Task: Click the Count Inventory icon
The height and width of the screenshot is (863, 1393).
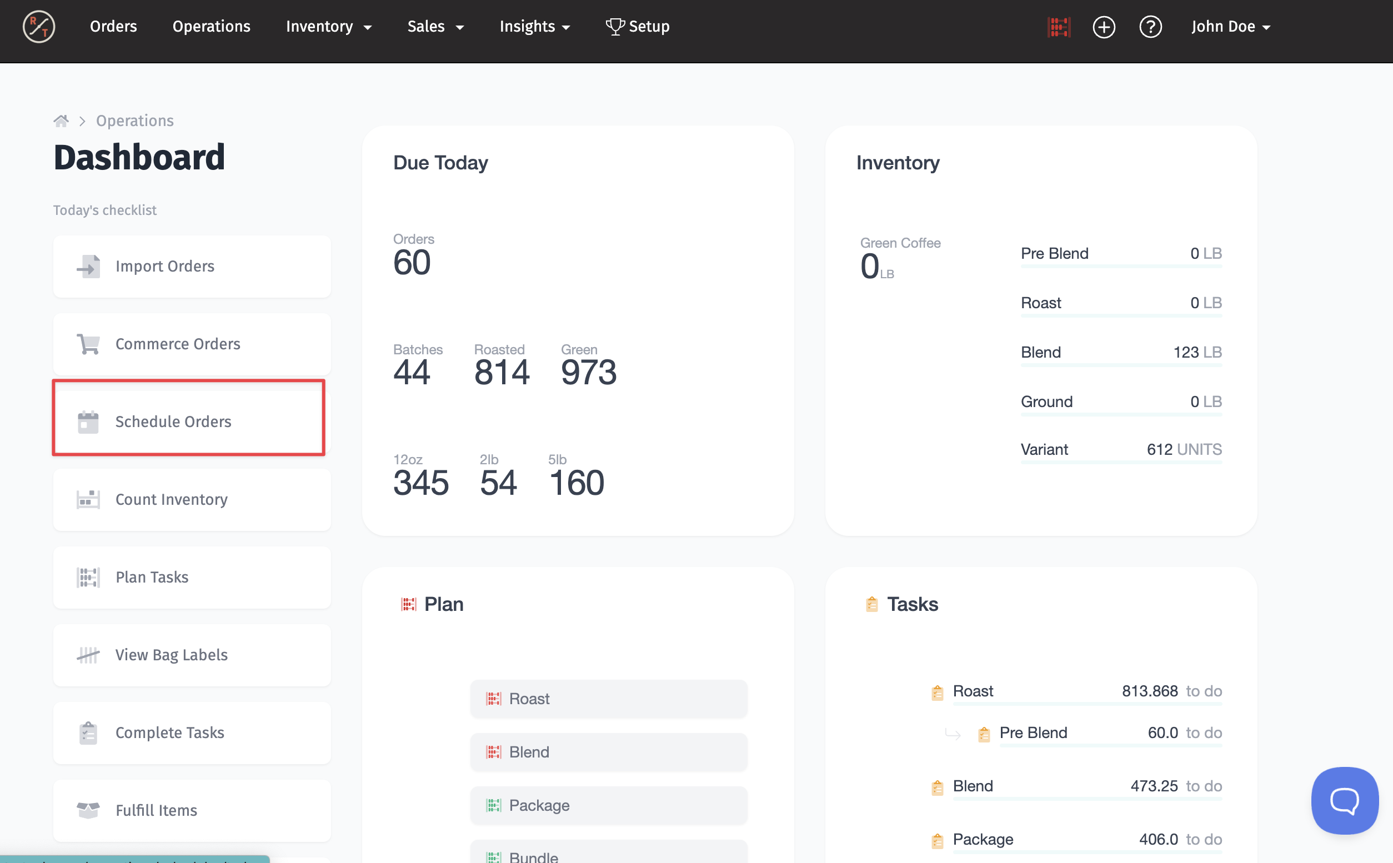Action: click(88, 499)
